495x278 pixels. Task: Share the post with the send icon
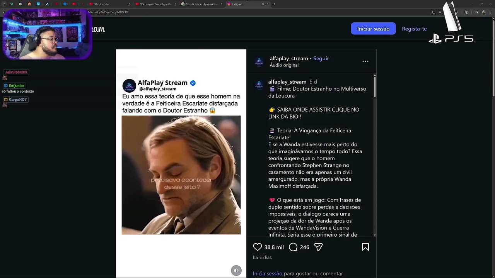pyautogui.click(x=318, y=247)
